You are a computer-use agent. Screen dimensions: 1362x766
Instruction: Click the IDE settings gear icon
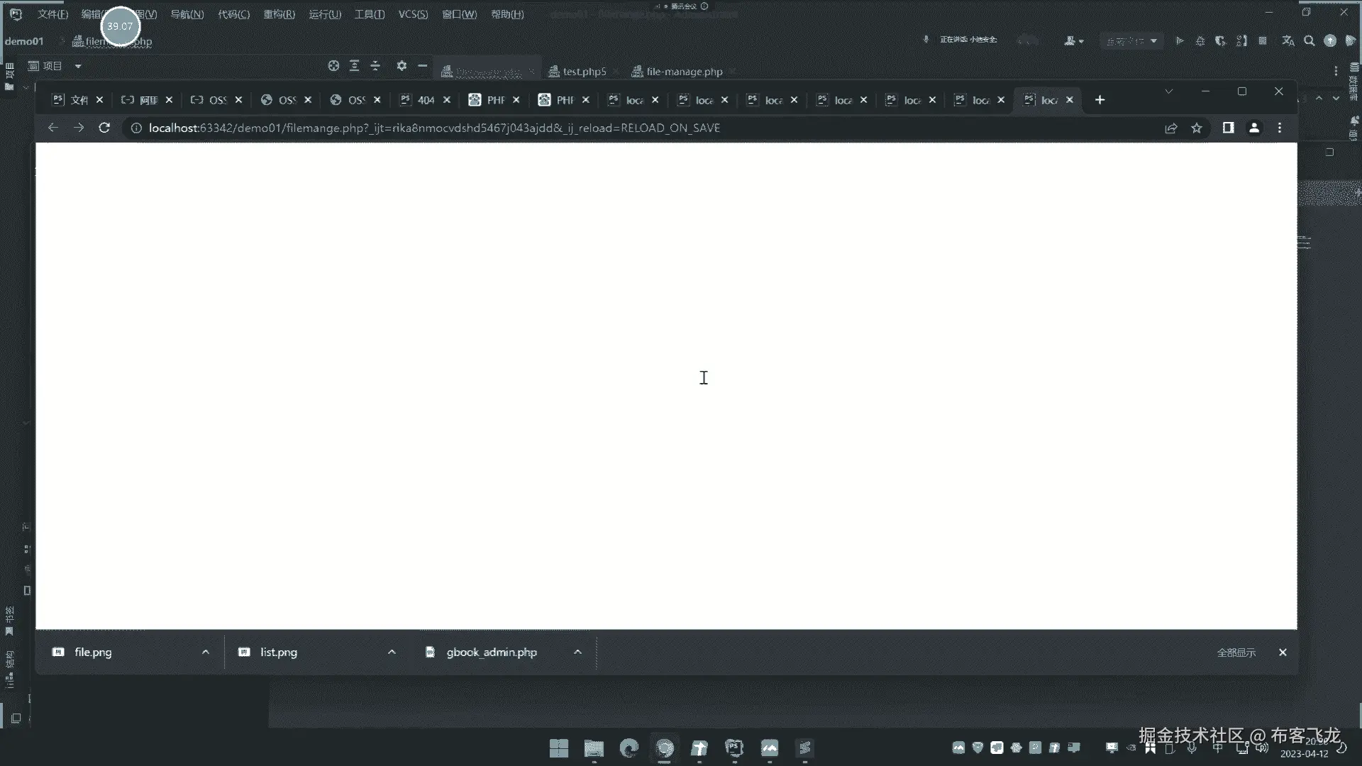pyautogui.click(x=402, y=66)
